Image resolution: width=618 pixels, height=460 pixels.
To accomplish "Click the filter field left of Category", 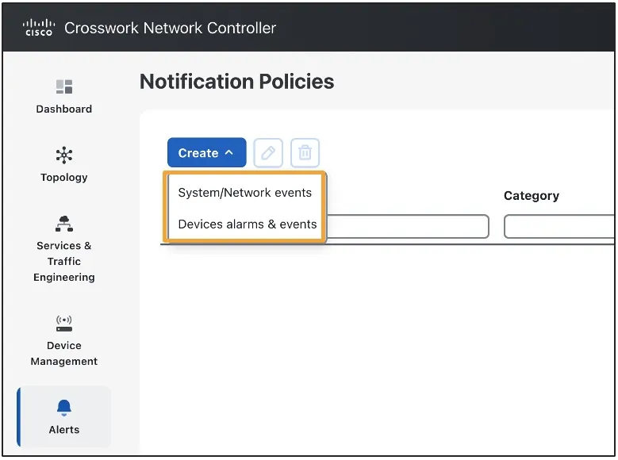I will point(408,226).
